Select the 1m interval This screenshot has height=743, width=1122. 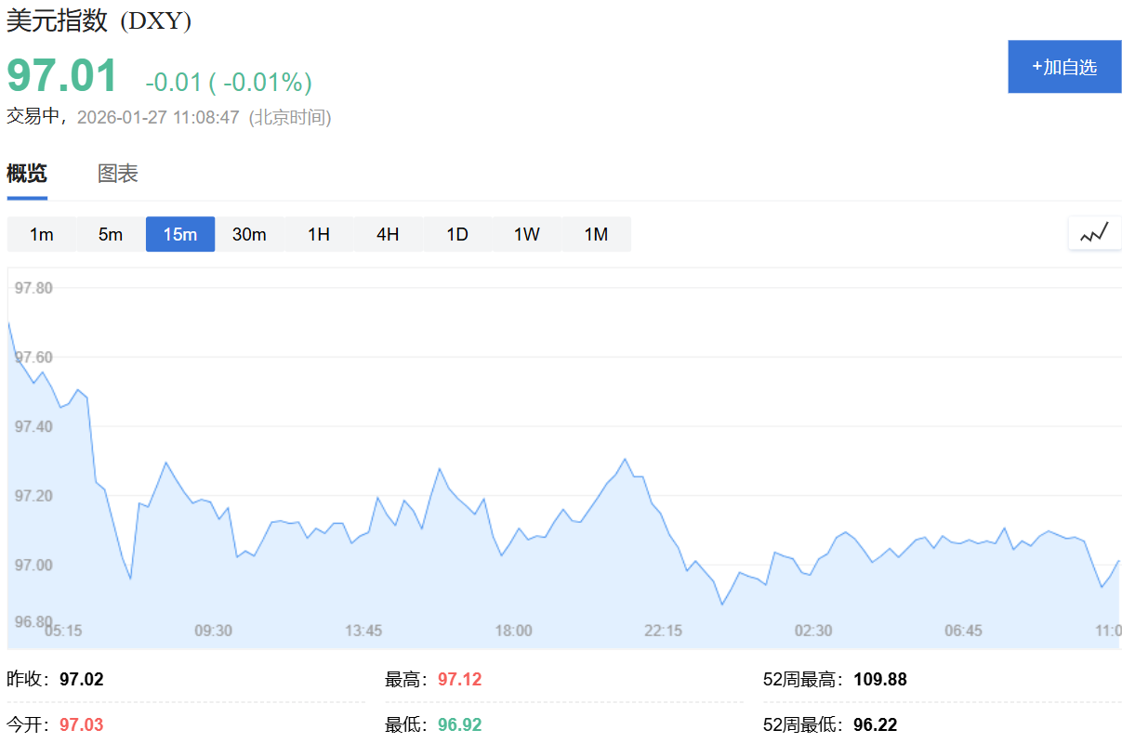42,234
